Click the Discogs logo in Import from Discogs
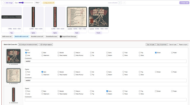The height and width of the screenshot is (105, 190). [61, 36]
